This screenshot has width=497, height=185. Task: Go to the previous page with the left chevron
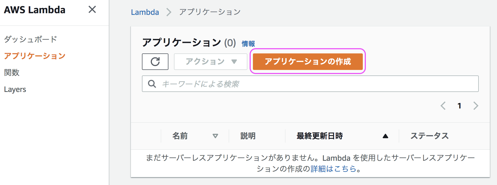point(443,106)
